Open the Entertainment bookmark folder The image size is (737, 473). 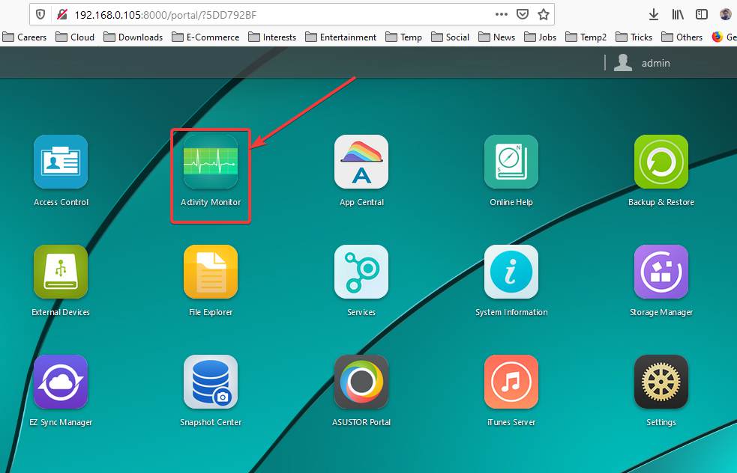(341, 37)
